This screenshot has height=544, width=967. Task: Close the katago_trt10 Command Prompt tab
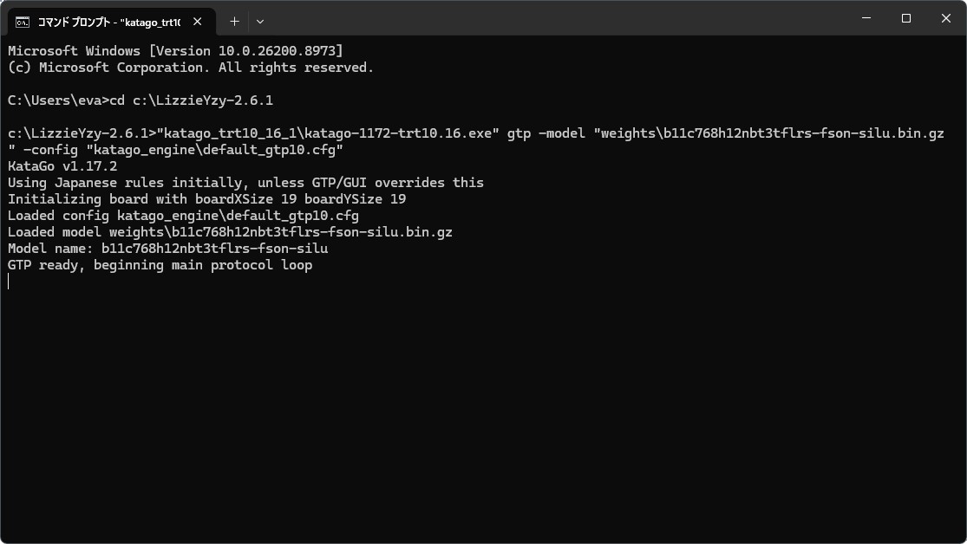(x=198, y=22)
